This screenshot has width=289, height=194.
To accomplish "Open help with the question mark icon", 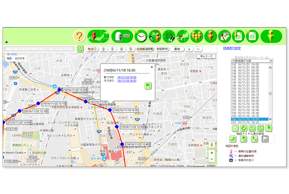I will 79,36.
